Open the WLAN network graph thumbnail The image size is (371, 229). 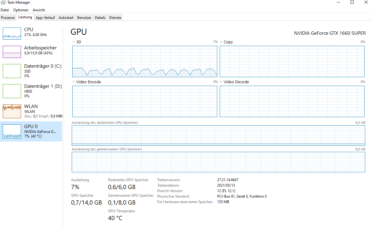coord(12,111)
